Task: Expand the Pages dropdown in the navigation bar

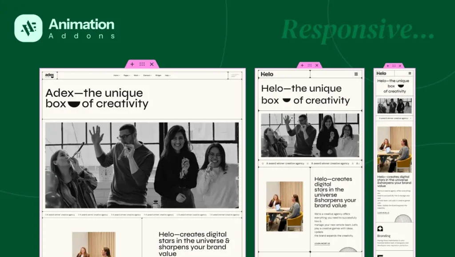Action: coord(126,75)
